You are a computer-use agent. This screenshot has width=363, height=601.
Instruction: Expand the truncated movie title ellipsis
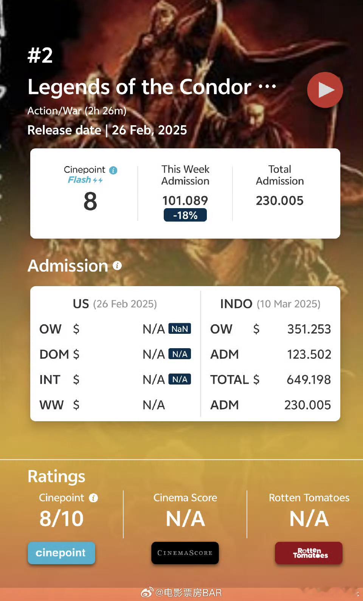[x=267, y=87]
